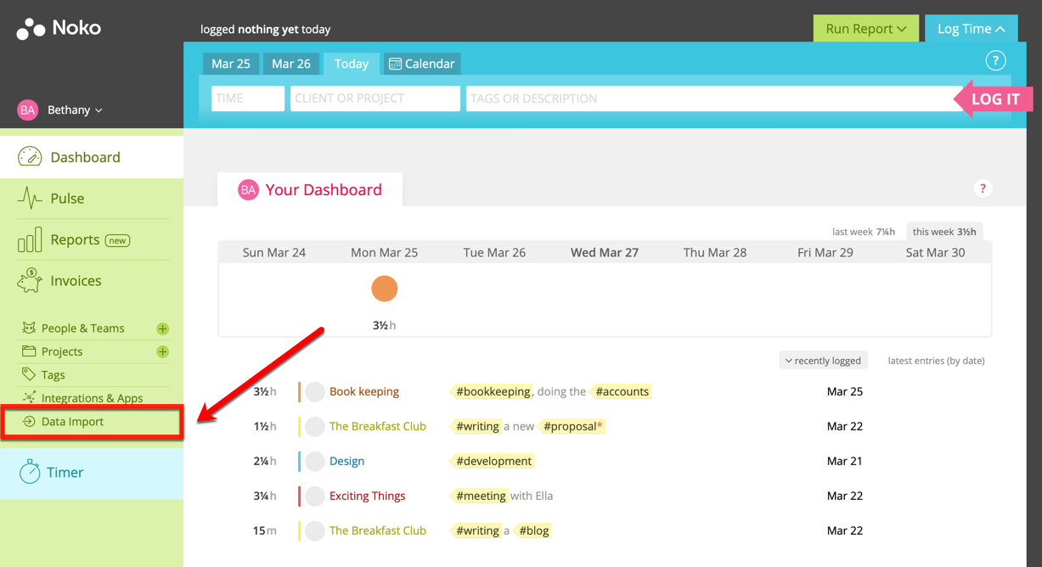The height and width of the screenshot is (567, 1042).
Task: Sort by latest entries (by date)
Action: pos(936,361)
